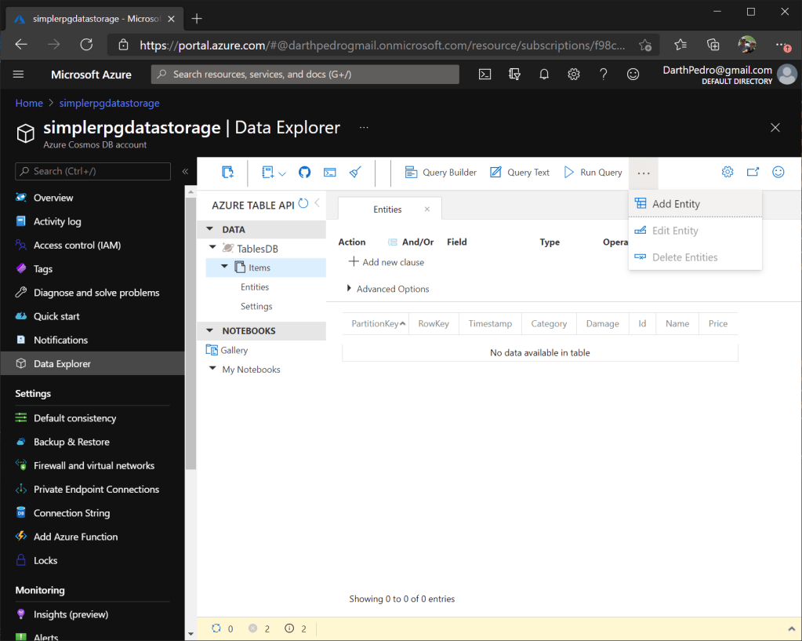Expand the new notebook dropdown arrow
The width and height of the screenshot is (802, 641).
pyautogui.click(x=281, y=172)
